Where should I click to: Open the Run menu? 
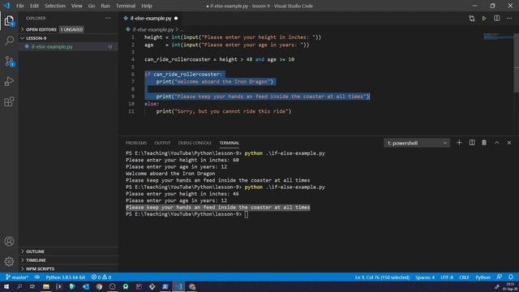click(x=105, y=6)
